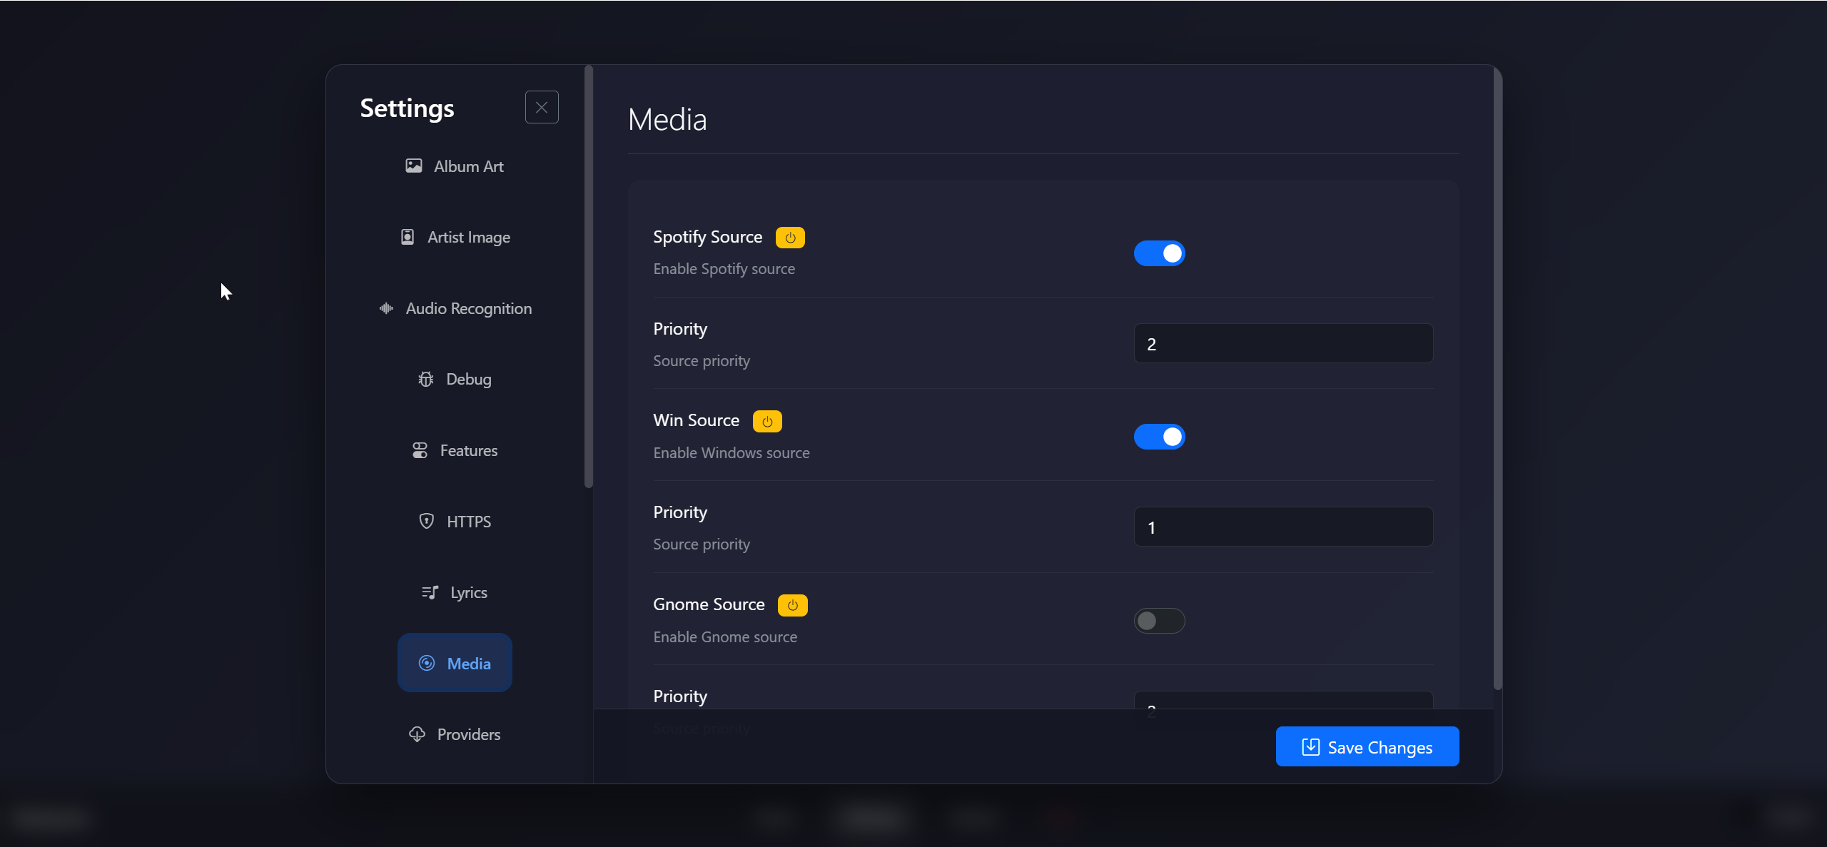Click the Debug bug icon
1827x847 pixels.
[426, 379]
